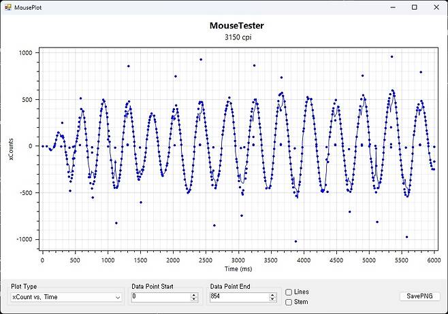
Task: Save the plot with SavePNG button
Action: coord(419,296)
